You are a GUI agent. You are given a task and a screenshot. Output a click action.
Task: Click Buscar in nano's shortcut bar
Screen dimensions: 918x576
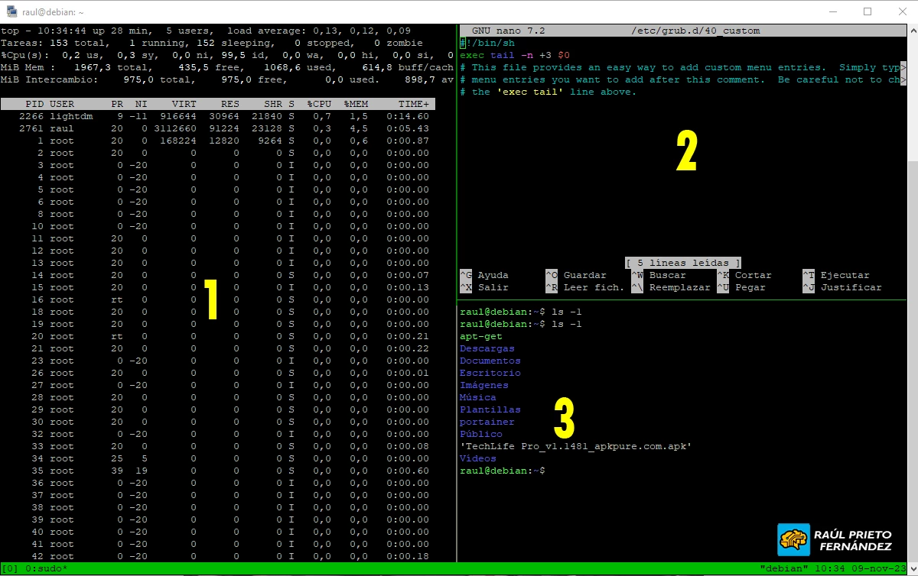click(x=664, y=274)
